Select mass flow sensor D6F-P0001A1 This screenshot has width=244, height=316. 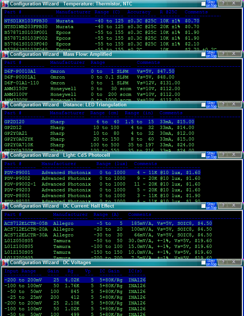[x=89, y=77]
